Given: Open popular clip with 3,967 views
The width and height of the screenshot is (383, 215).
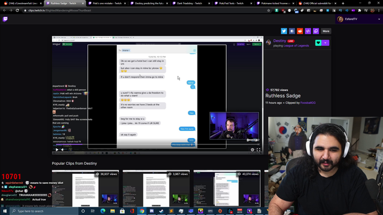Looking at the screenshot, I should [156, 188].
